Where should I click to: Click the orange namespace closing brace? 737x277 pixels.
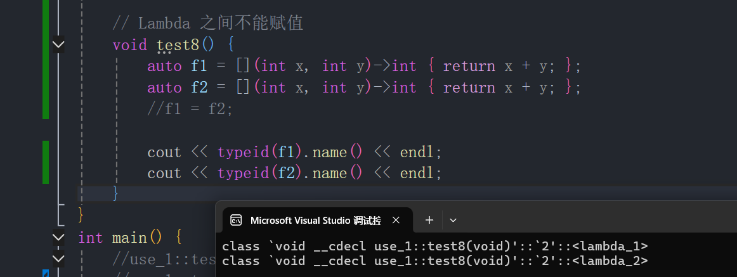pyautogui.click(x=81, y=214)
